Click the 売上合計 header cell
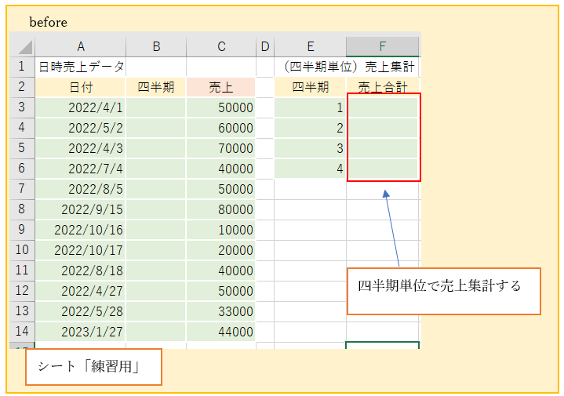 (382, 87)
